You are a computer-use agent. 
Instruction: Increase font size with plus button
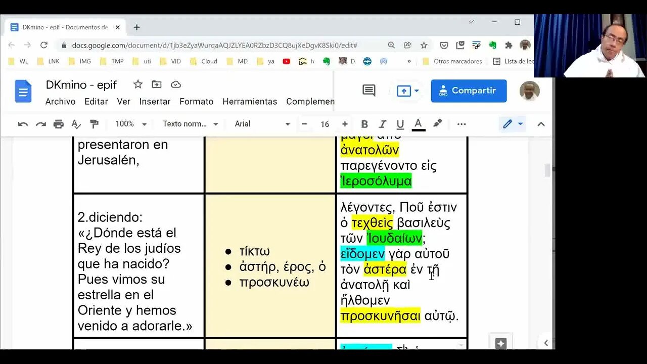pos(345,124)
